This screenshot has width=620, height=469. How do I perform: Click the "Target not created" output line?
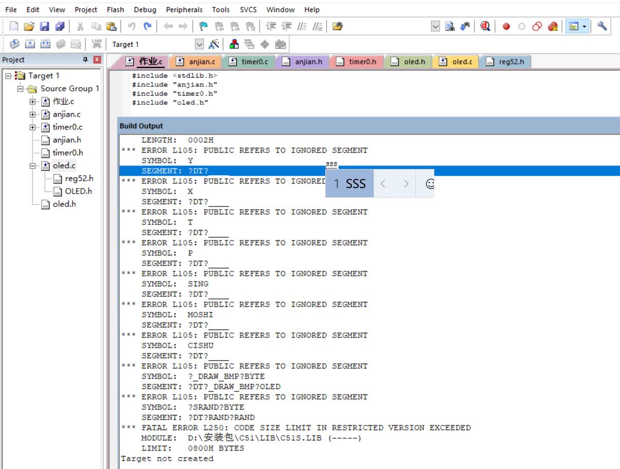pyautogui.click(x=167, y=458)
